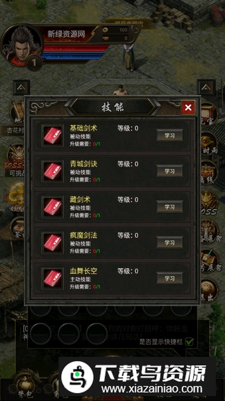Screen dimensions: 225x401
Task: Click the 基础剑术 skill book icon
Action: 52,135
